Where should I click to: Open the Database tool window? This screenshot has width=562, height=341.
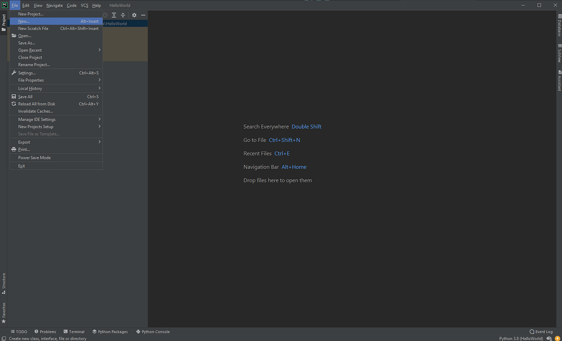(x=559, y=25)
